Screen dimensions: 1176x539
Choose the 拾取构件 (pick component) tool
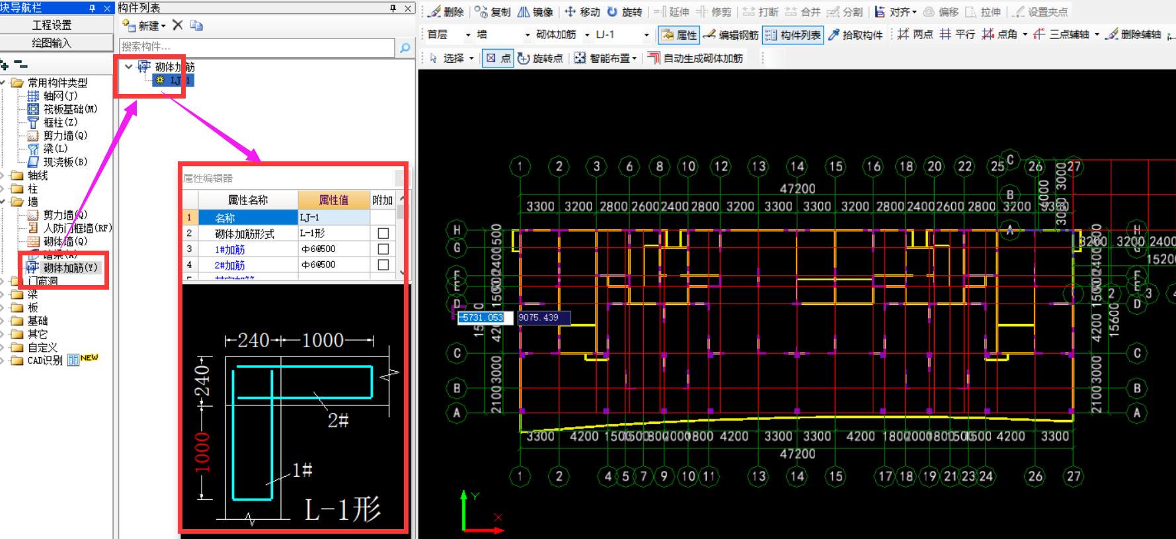[855, 35]
